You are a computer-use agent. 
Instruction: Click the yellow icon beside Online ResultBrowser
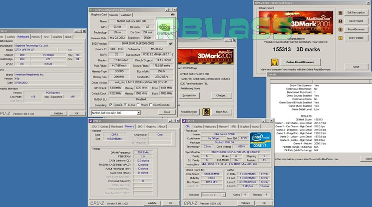click(274, 62)
